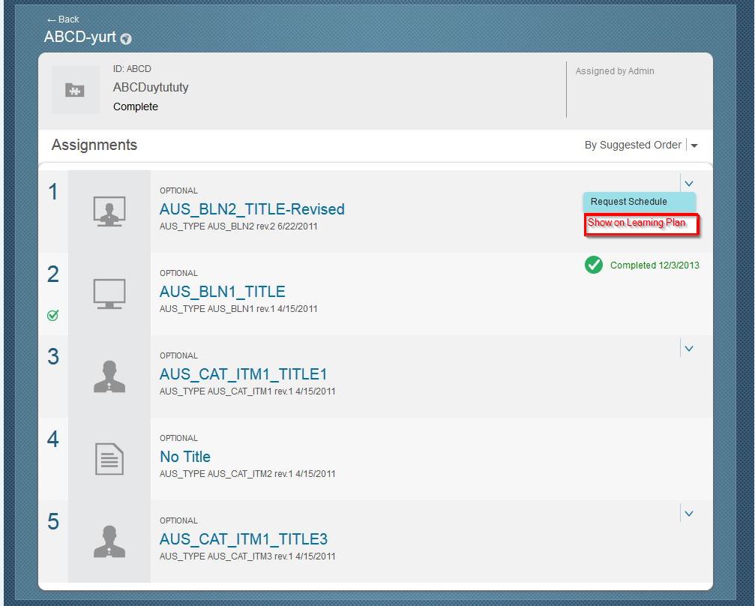
Task: Click the Complete status text
Action: pyautogui.click(x=135, y=106)
